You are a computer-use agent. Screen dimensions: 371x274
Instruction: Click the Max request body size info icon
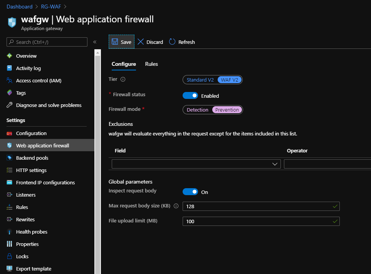(176, 206)
